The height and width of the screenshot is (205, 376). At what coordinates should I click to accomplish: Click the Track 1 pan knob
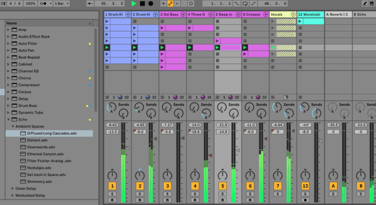(113, 175)
